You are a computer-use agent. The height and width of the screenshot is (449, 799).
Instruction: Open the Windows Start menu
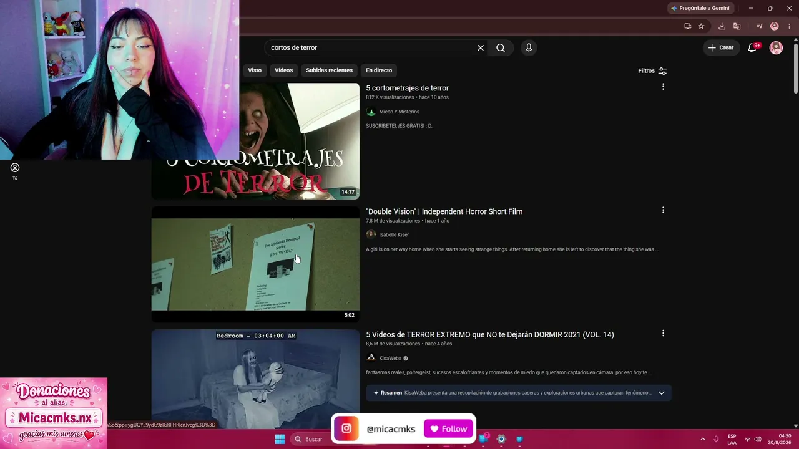point(280,439)
